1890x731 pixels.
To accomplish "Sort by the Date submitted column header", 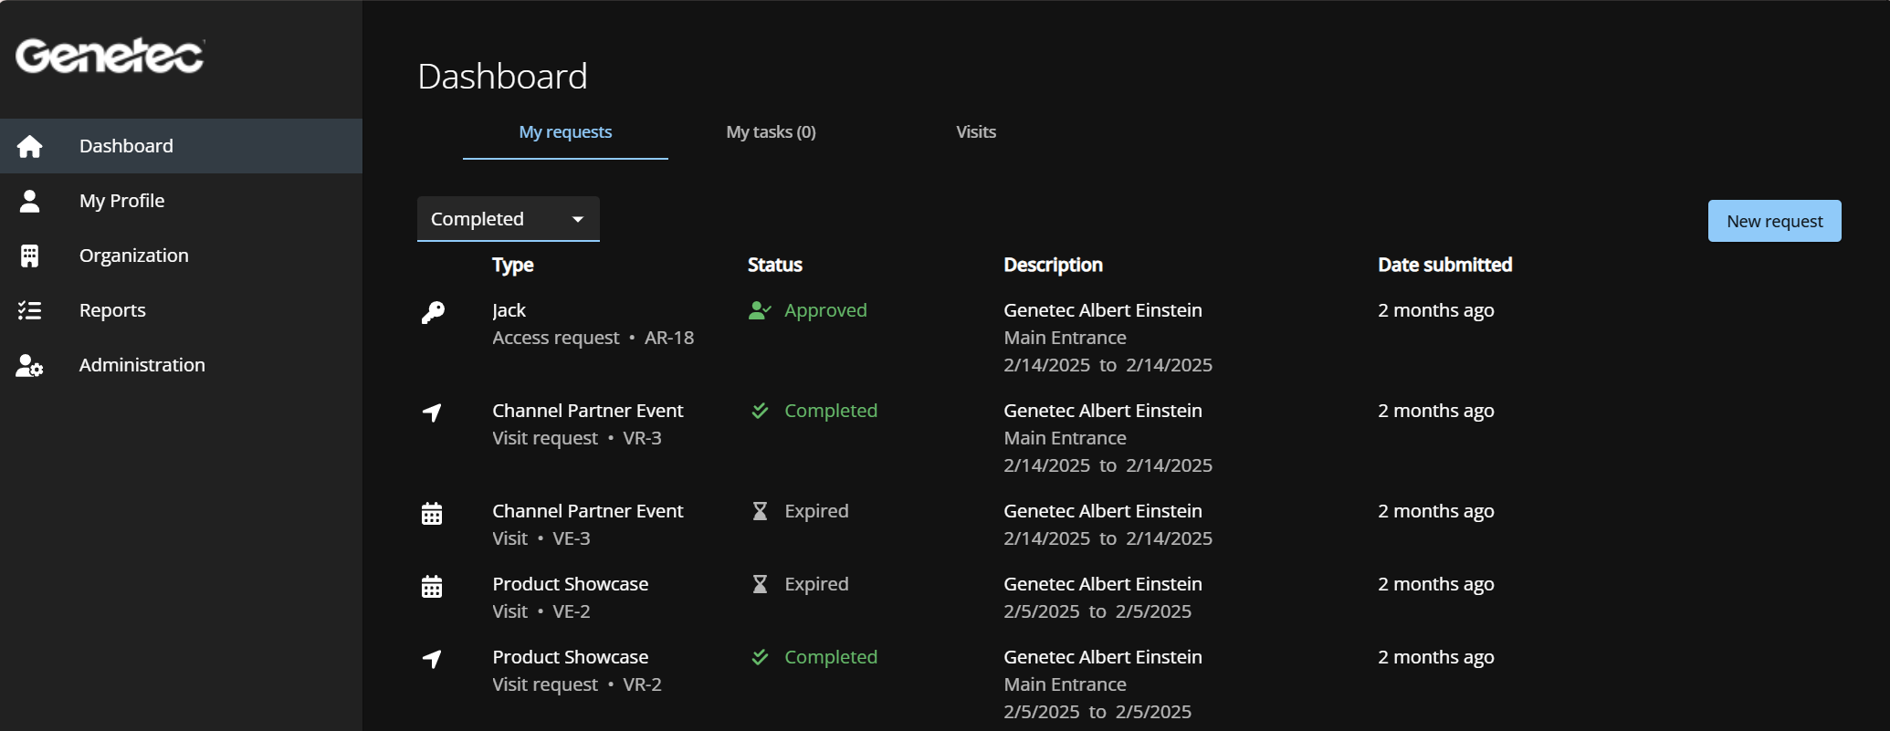I will click(1444, 265).
